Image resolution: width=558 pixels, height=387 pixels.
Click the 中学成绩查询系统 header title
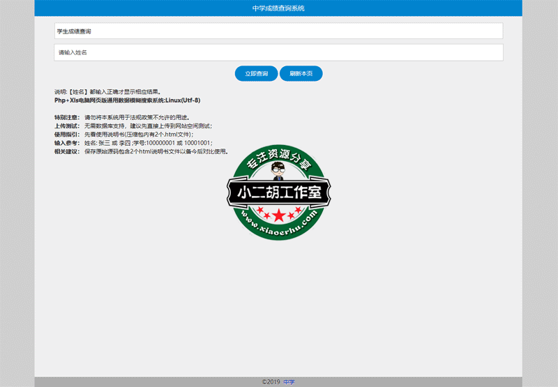(278, 8)
